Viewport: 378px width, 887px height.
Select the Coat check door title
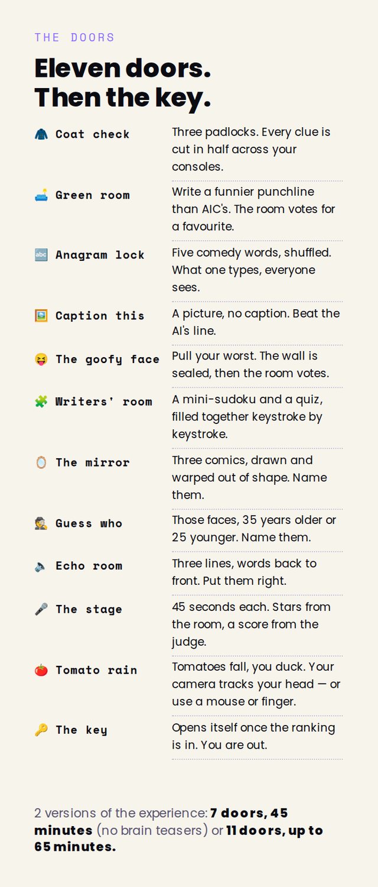[x=93, y=134]
